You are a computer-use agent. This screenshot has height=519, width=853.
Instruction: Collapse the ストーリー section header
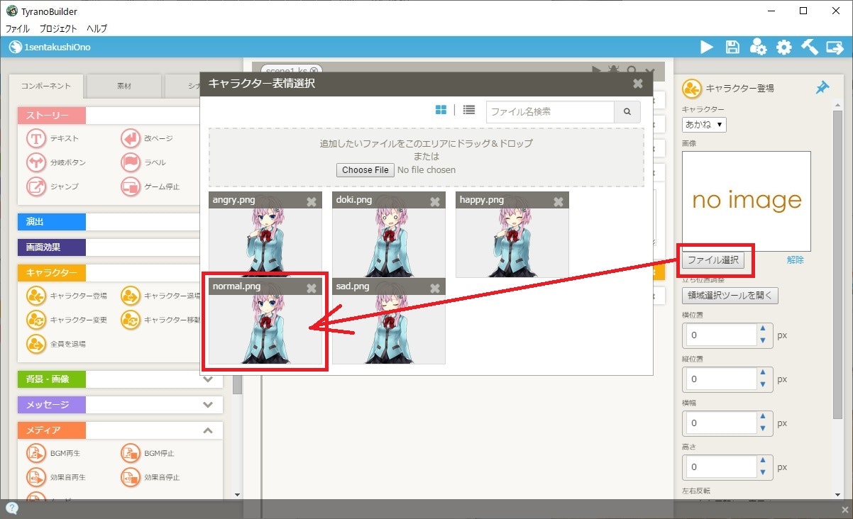tap(51, 116)
